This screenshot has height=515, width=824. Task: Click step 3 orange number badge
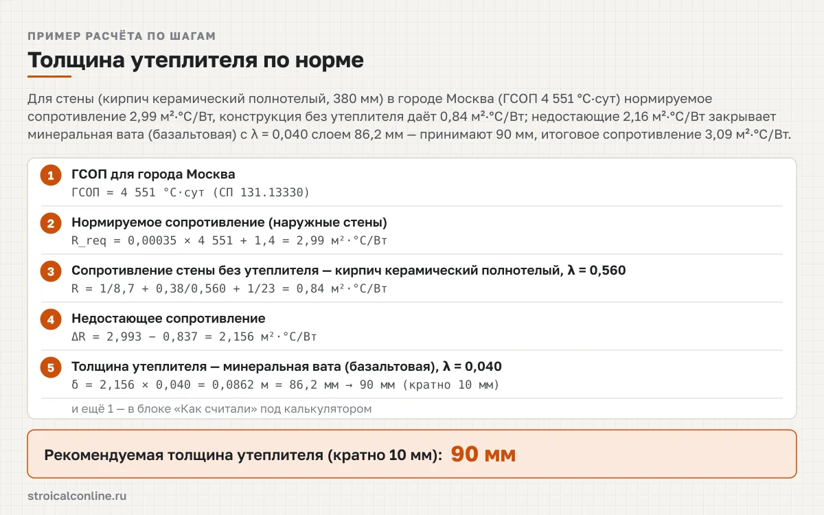(51, 272)
